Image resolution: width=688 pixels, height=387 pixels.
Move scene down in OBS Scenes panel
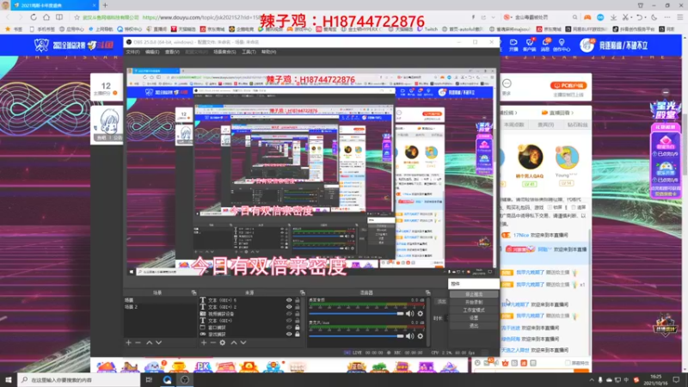pos(158,342)
